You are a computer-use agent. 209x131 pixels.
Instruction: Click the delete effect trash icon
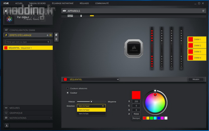pyautogui.click(x=56, y=39)
